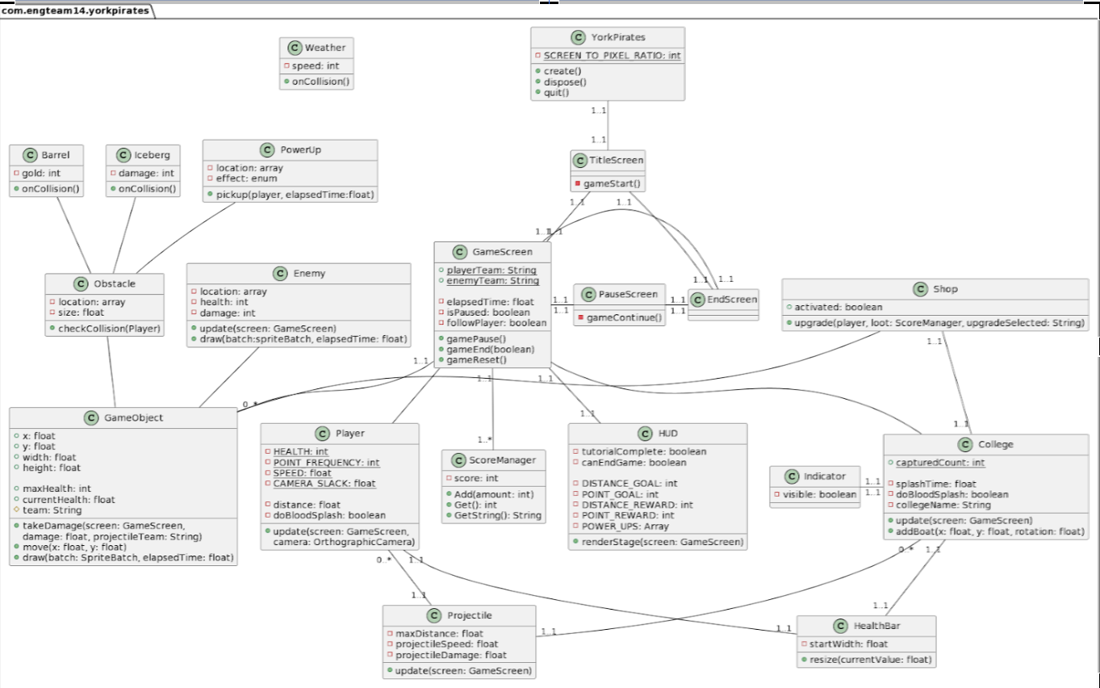Click the resize(currentValue: float) method
Image resolution: width=1100 pixels, height=688 pixels.
(871, 660)
